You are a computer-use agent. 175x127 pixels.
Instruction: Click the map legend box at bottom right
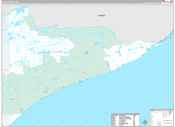coord(161,118)
